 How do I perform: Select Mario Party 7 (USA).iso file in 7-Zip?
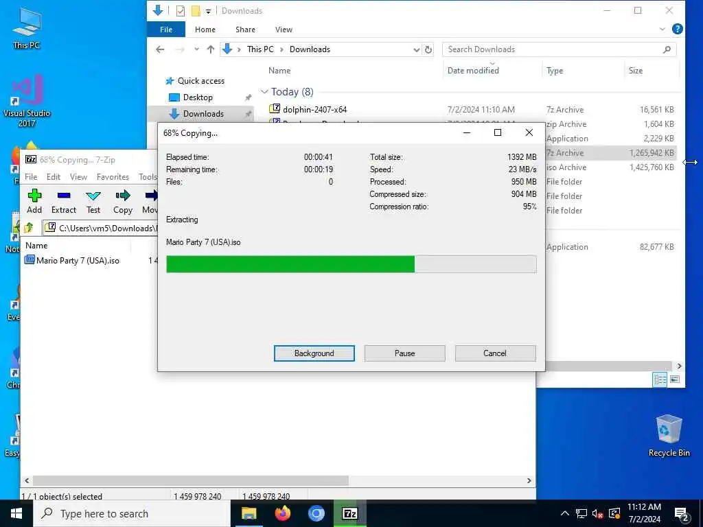[72, 260]
